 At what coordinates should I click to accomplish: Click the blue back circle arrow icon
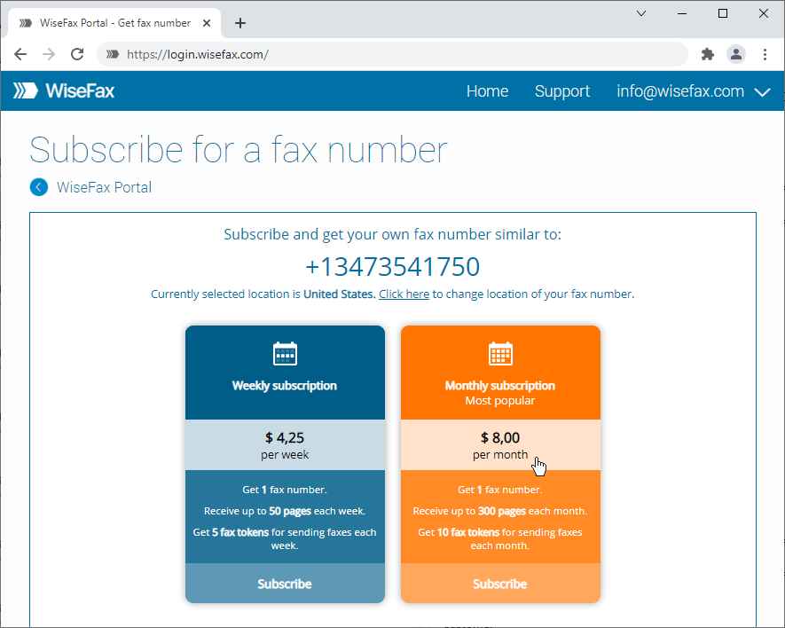[x=39, y=187]
